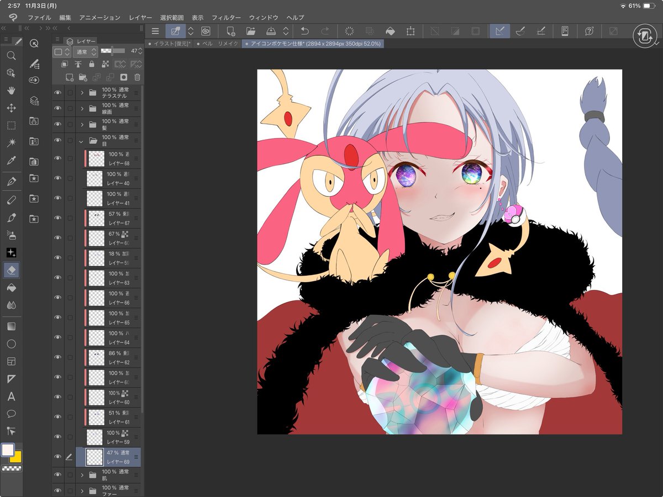The height and width of the screenshot is (497, 663).
Task: Select the Move Layer tool
Action: pos(11,108)
